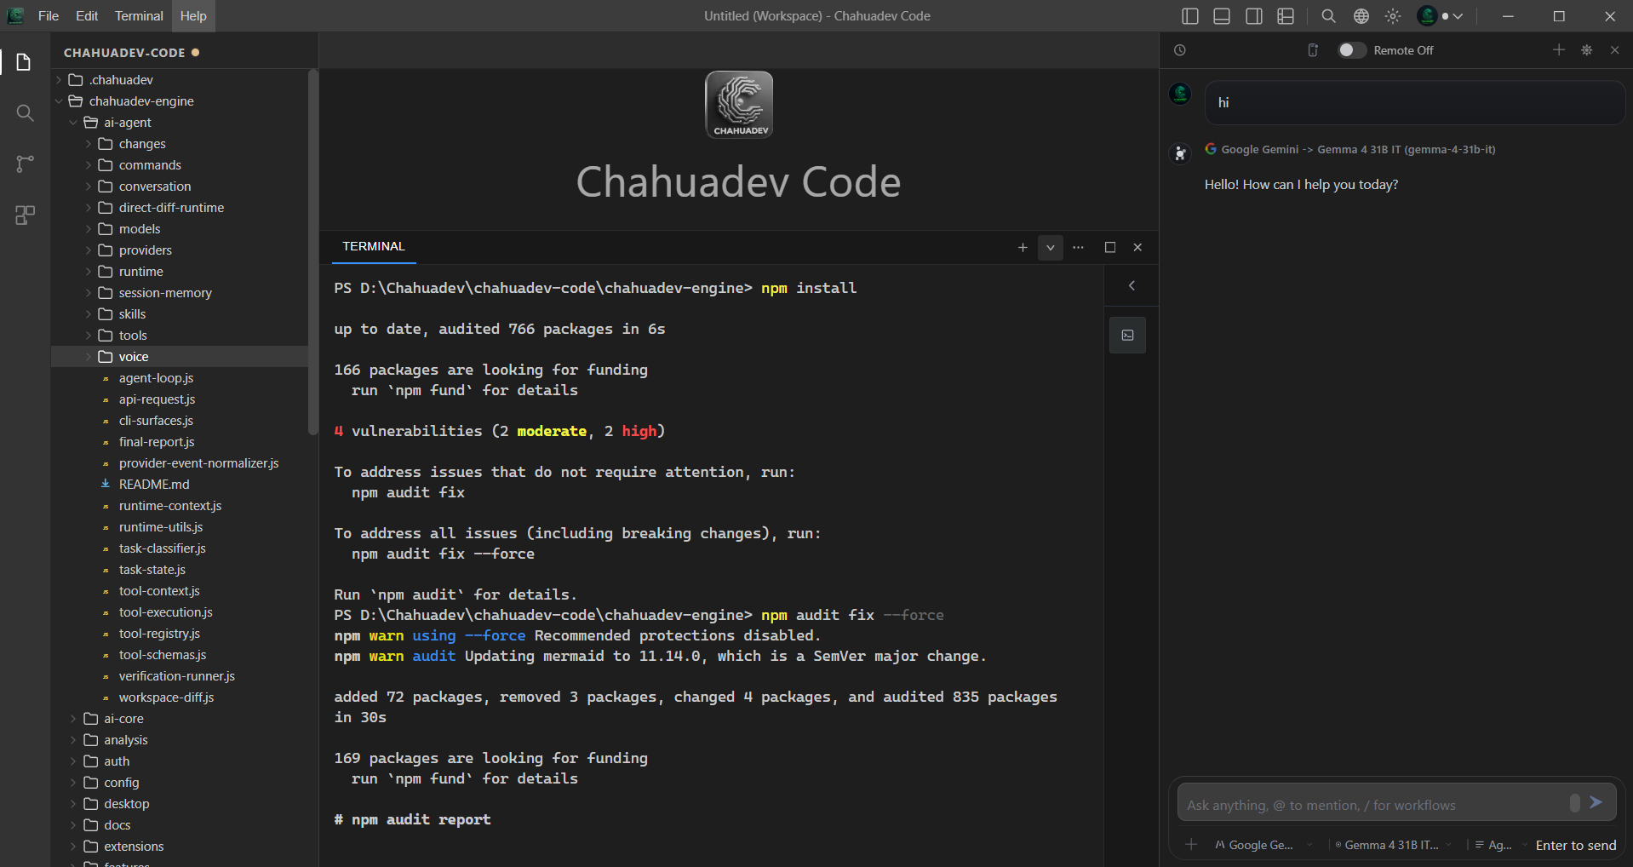Switch to the TERMINAL tab
Screen dimensions: 1633x867
coord(374,246)
